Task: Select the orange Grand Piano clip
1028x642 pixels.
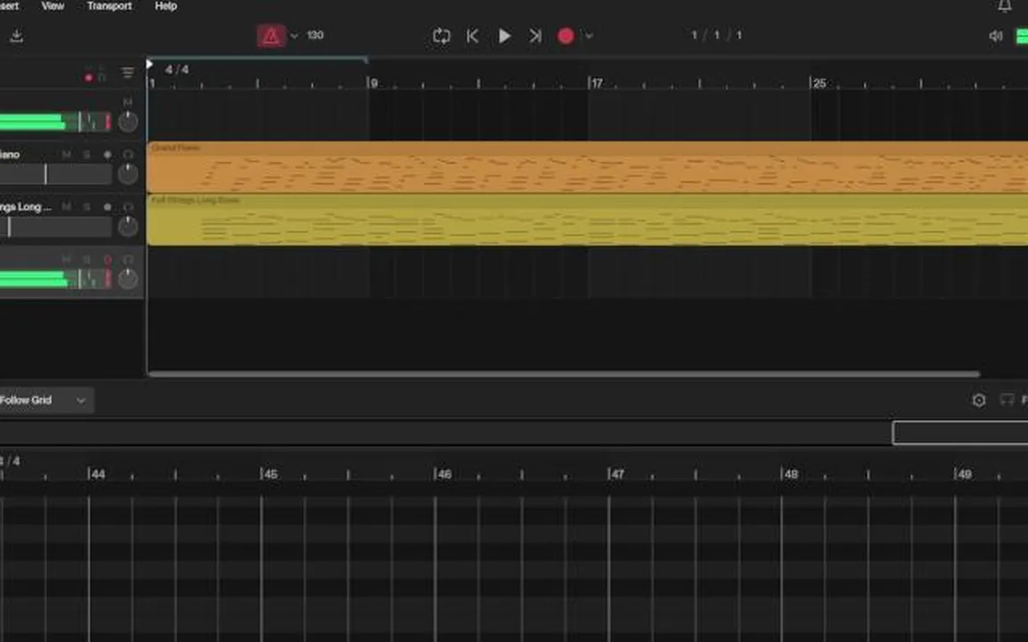Action: point(587,167)
